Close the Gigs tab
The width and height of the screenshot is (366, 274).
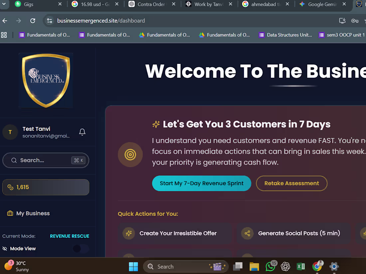tap(60, 4)
